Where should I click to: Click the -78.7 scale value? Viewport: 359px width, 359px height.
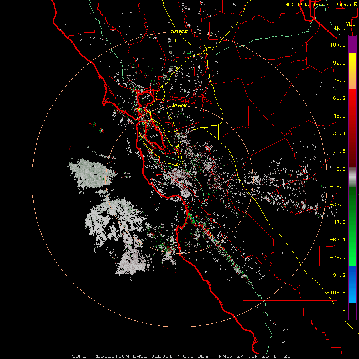(338, 258)
